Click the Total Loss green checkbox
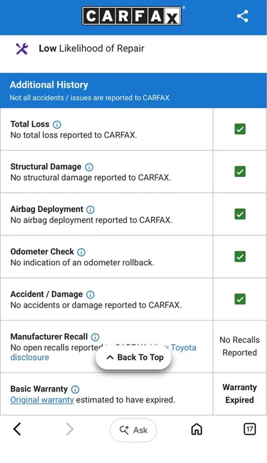267x463 pixels. point(240,129)
